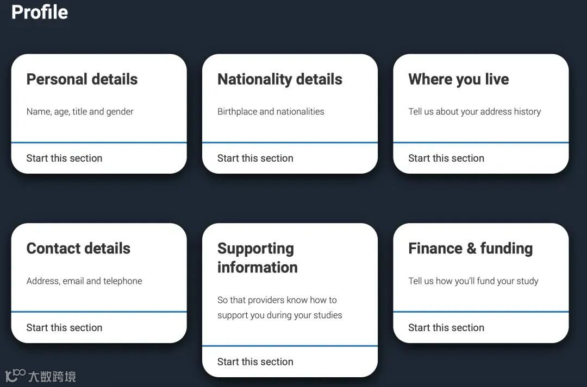Open the Nationality details card title
This screenshot has height=387, width=587.
[279, 79]
